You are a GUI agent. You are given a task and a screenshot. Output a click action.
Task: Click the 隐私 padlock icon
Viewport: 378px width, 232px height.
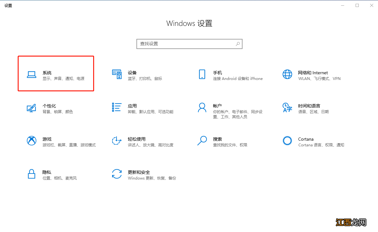coord(32,174)
